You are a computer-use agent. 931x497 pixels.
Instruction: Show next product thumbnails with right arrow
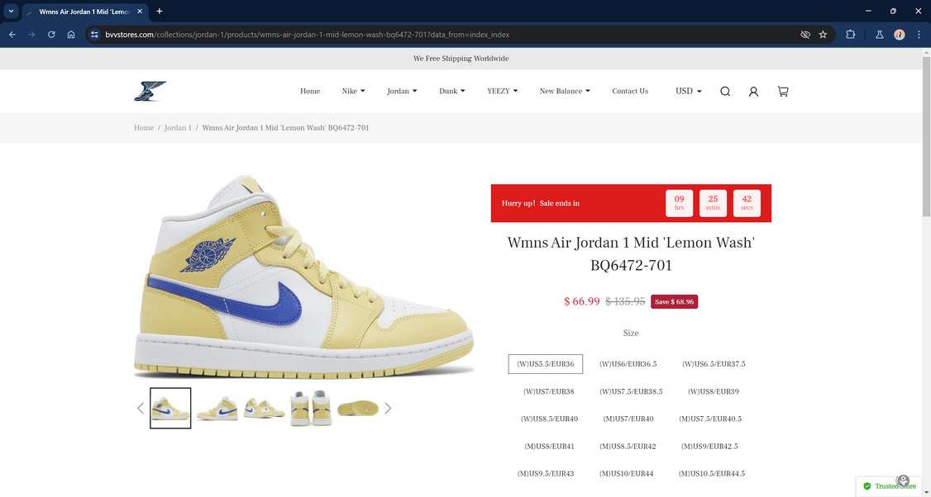coord(388,408)
